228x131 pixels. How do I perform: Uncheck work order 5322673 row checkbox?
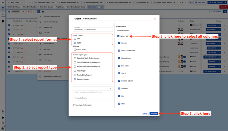click(x=9, y=30)
